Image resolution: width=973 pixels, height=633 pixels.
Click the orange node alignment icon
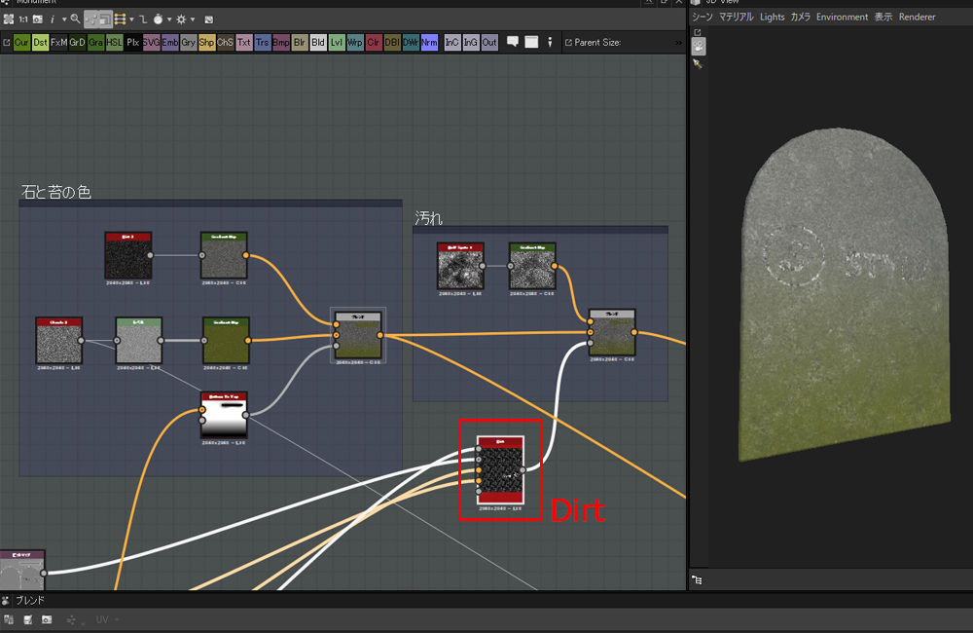click(121, 19)
